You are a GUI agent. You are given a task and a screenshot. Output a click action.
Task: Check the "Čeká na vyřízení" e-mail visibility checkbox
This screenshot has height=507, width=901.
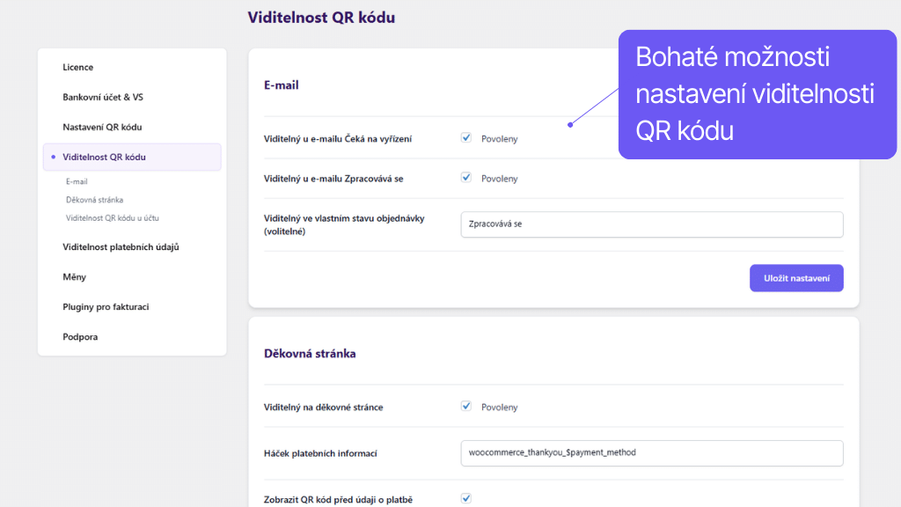pos(465,137)
